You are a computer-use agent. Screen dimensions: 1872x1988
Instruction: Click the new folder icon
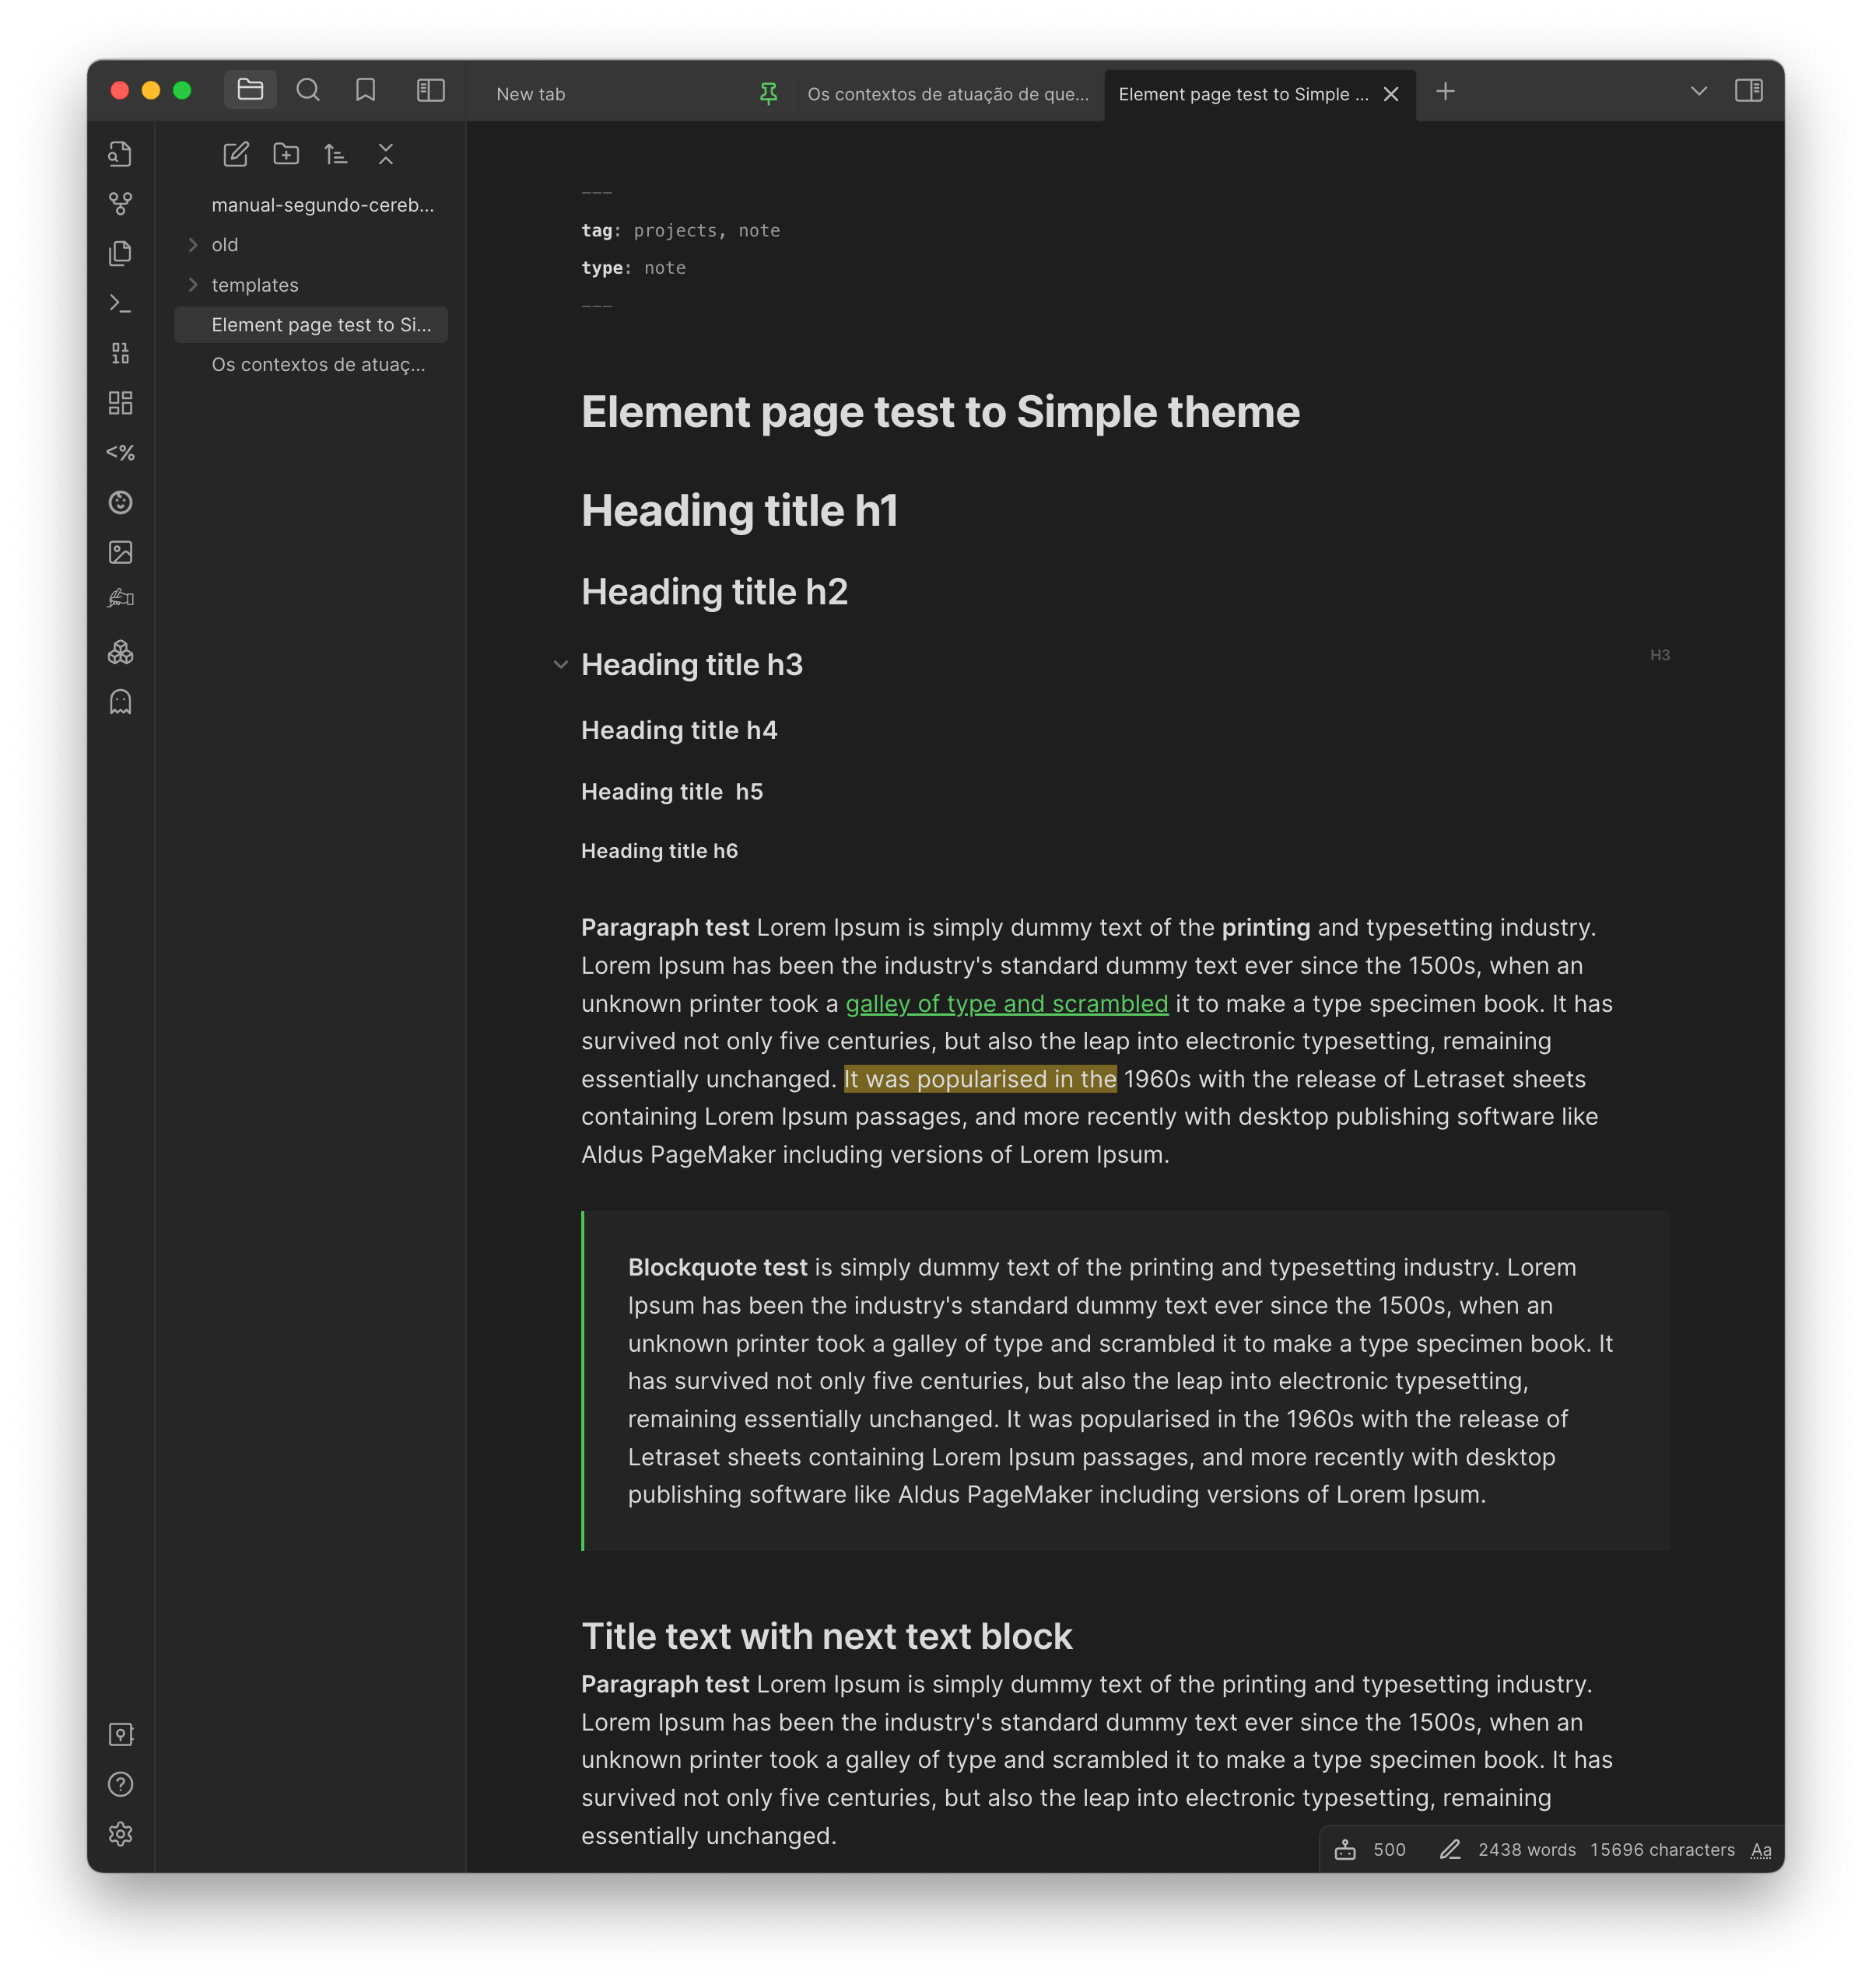(286, 154)
